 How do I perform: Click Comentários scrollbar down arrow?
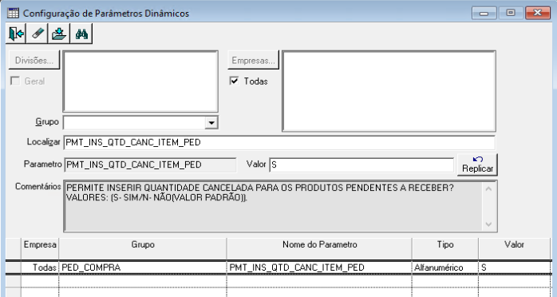click(x=489, y=224)
